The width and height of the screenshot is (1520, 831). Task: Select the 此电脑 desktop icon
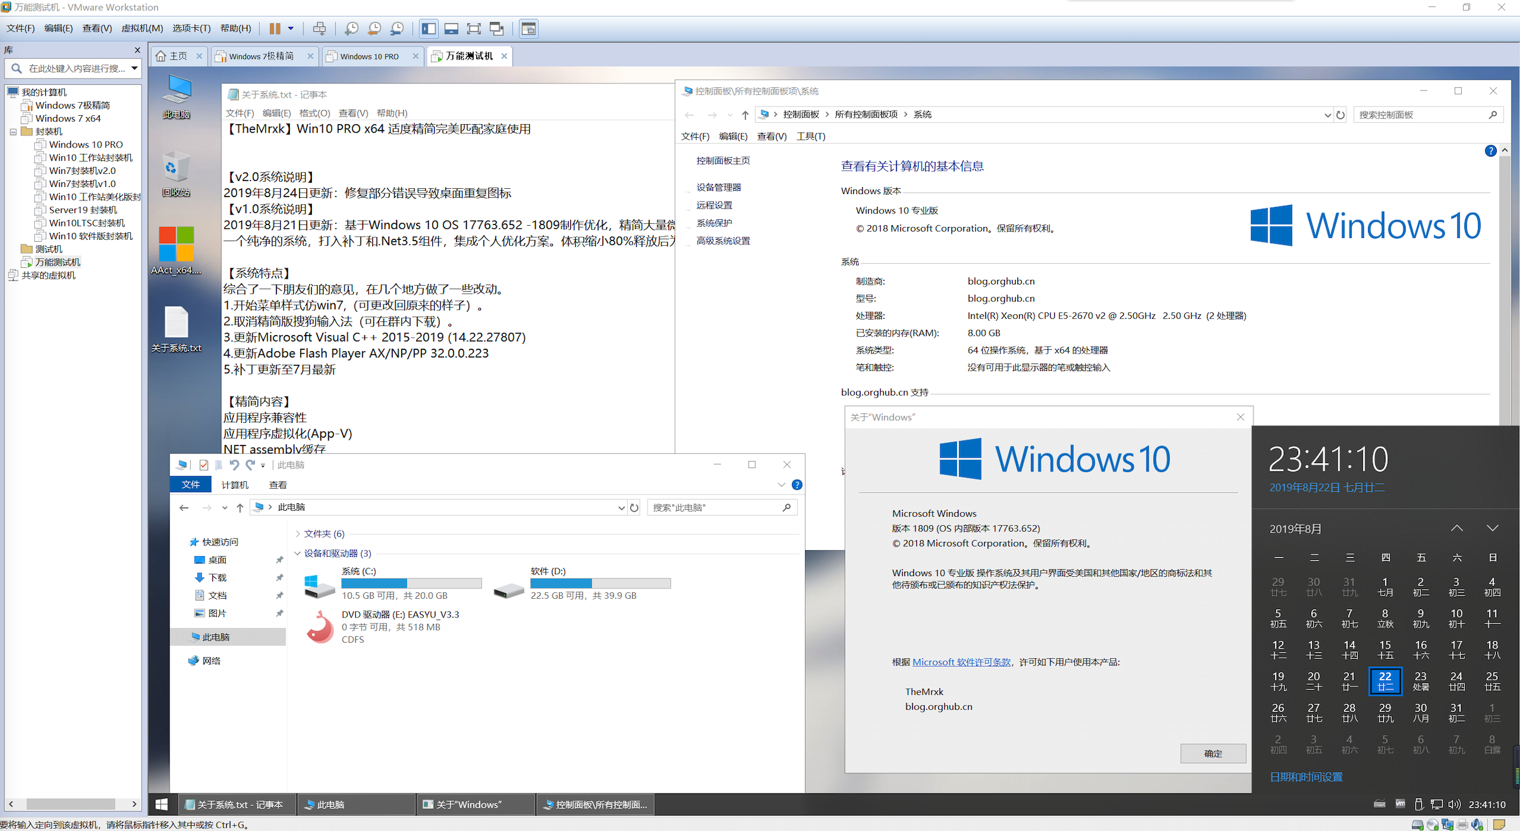[176, 97]
